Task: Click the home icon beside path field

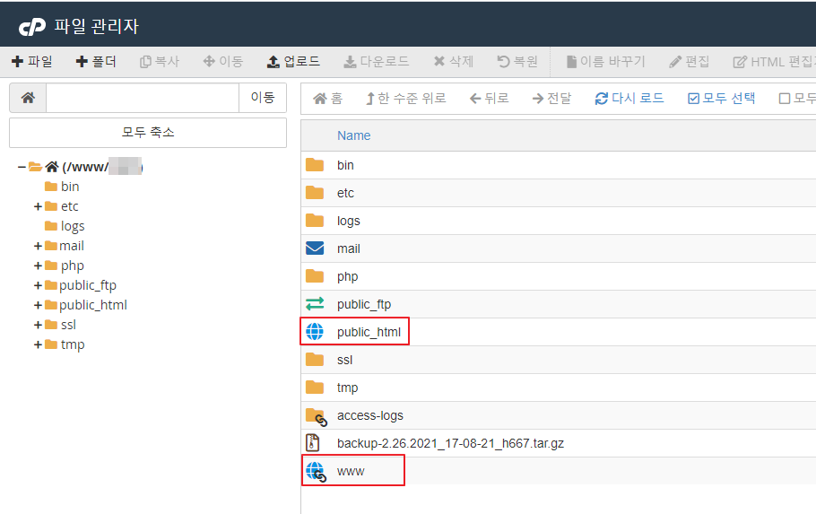Action: pyautogui.click(x=28, y=98)
